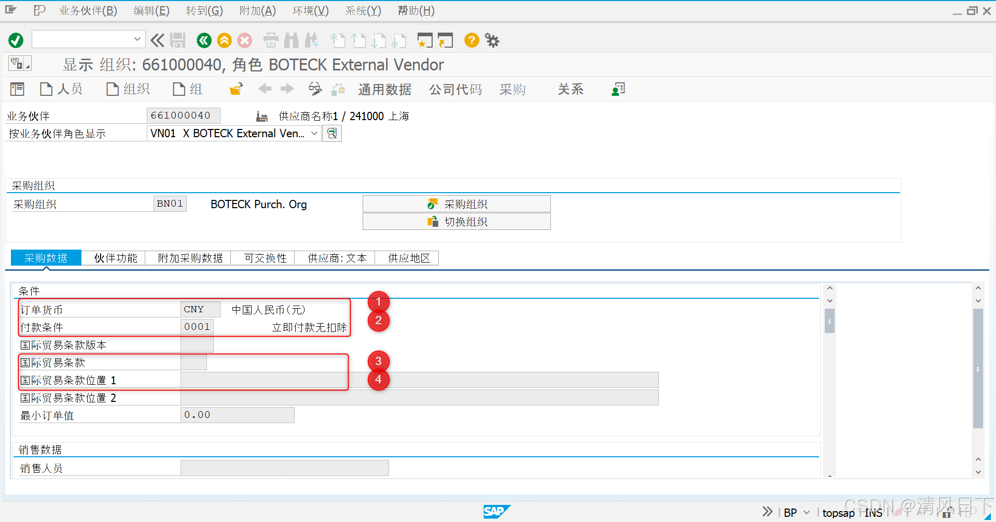Click the gray back arrow icon
The height and width of the screenshot is (522, 996).
tap(265, 89)
